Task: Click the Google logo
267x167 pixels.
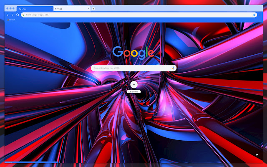Action: 133,53
